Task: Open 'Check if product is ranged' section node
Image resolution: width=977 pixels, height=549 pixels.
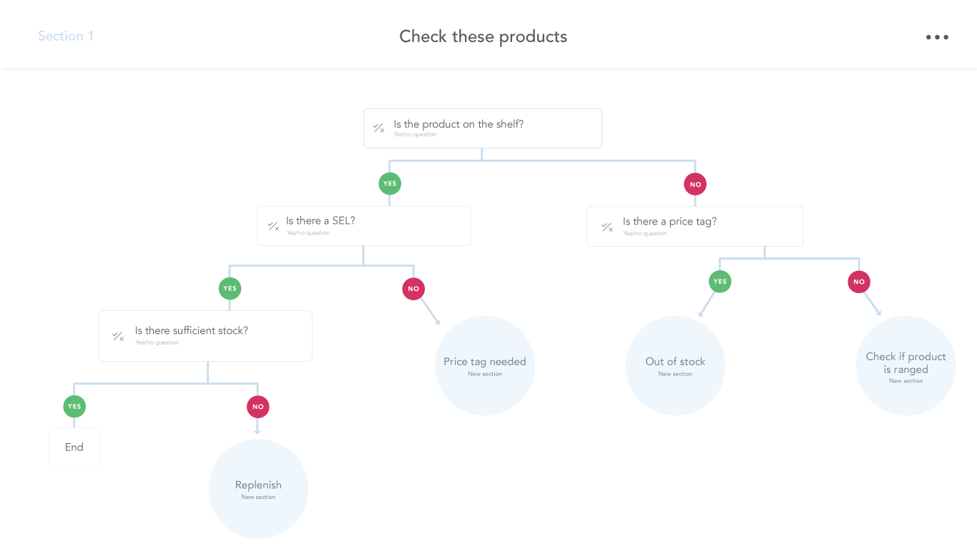Action: tap(905, 366)
